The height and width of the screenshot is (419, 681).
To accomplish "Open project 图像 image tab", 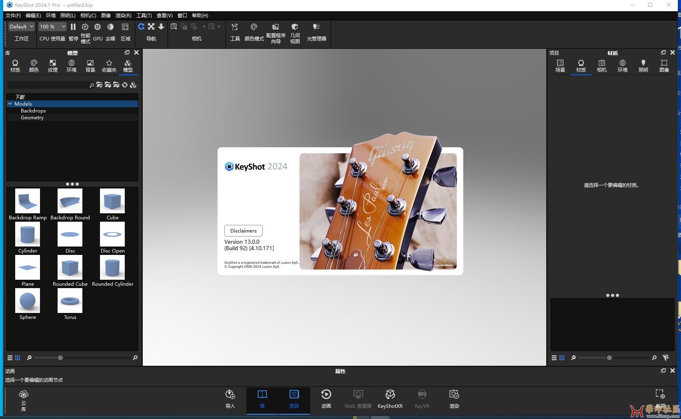I will [x=664, y=66].
